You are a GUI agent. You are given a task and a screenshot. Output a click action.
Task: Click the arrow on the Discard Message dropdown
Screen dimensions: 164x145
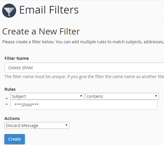(x=66, y=125)
